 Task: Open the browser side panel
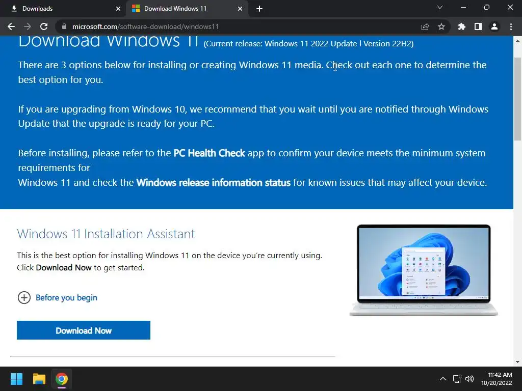(x=478, y=26)
